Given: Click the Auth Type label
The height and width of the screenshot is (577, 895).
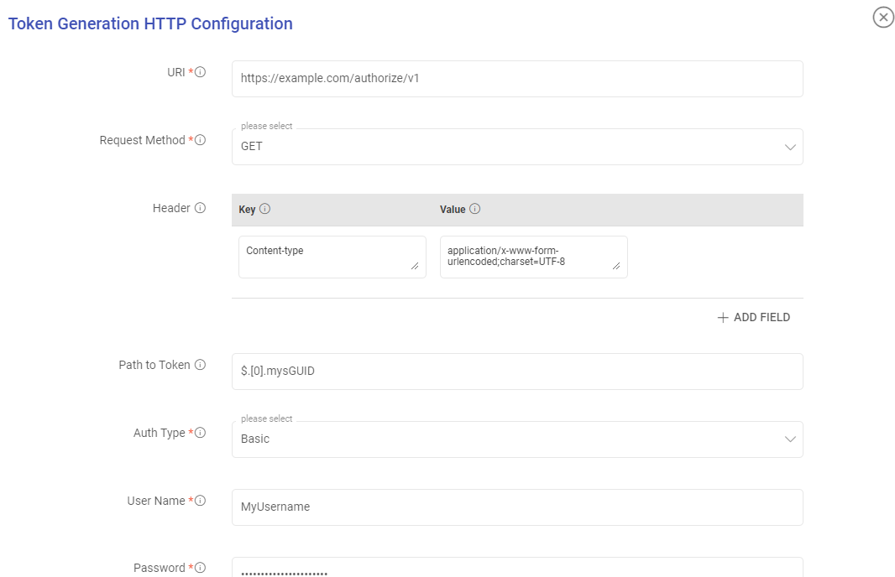Looking at the screenshot, I should point(160,433).
